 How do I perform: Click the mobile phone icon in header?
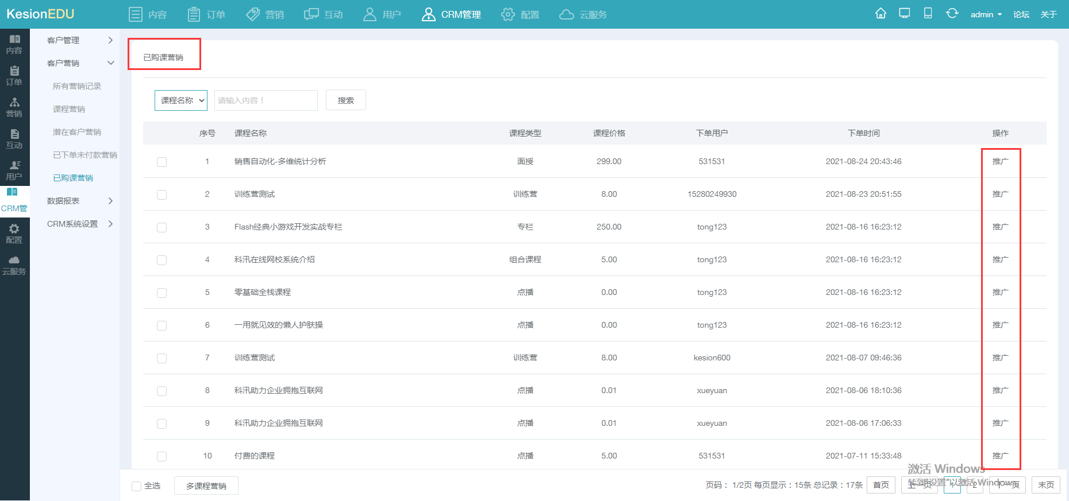click(x=928, y=13)
